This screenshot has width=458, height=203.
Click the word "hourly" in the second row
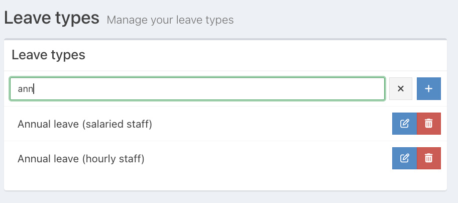click(x=105, y=159)
